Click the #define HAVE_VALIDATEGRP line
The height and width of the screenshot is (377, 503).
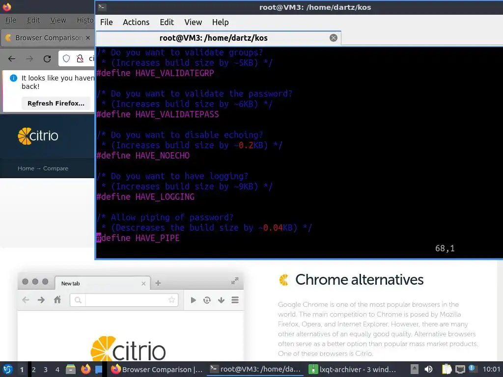click(155, 73)
